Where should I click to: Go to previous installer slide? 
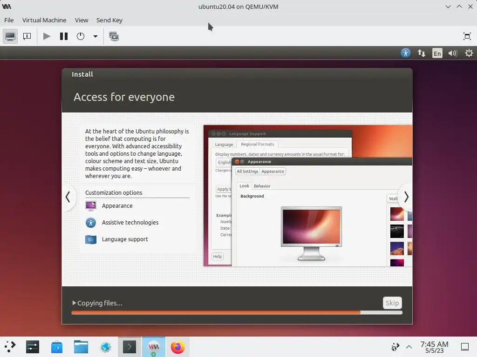tap(68, 197)
